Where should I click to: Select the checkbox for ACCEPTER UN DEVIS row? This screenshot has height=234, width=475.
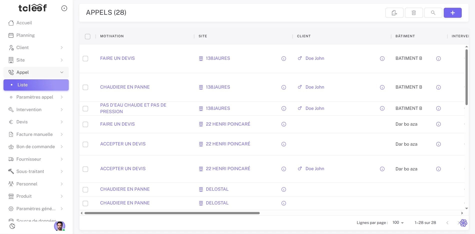[x=85, y=144]
